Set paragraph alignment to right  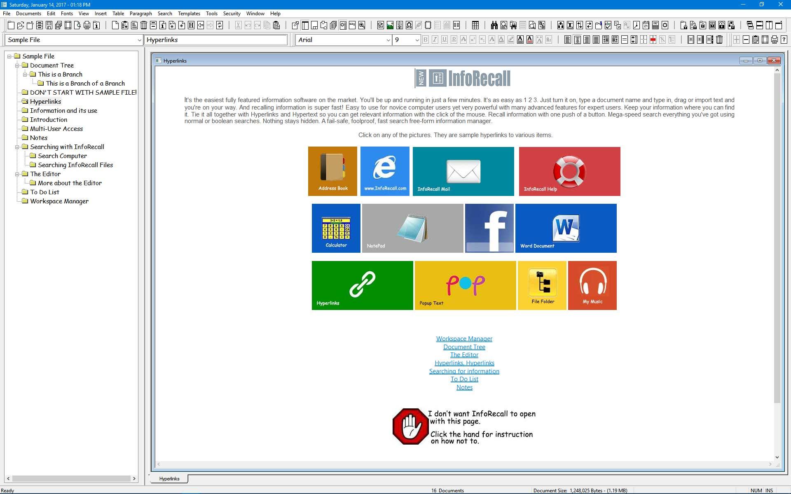[x=587, y=40]
